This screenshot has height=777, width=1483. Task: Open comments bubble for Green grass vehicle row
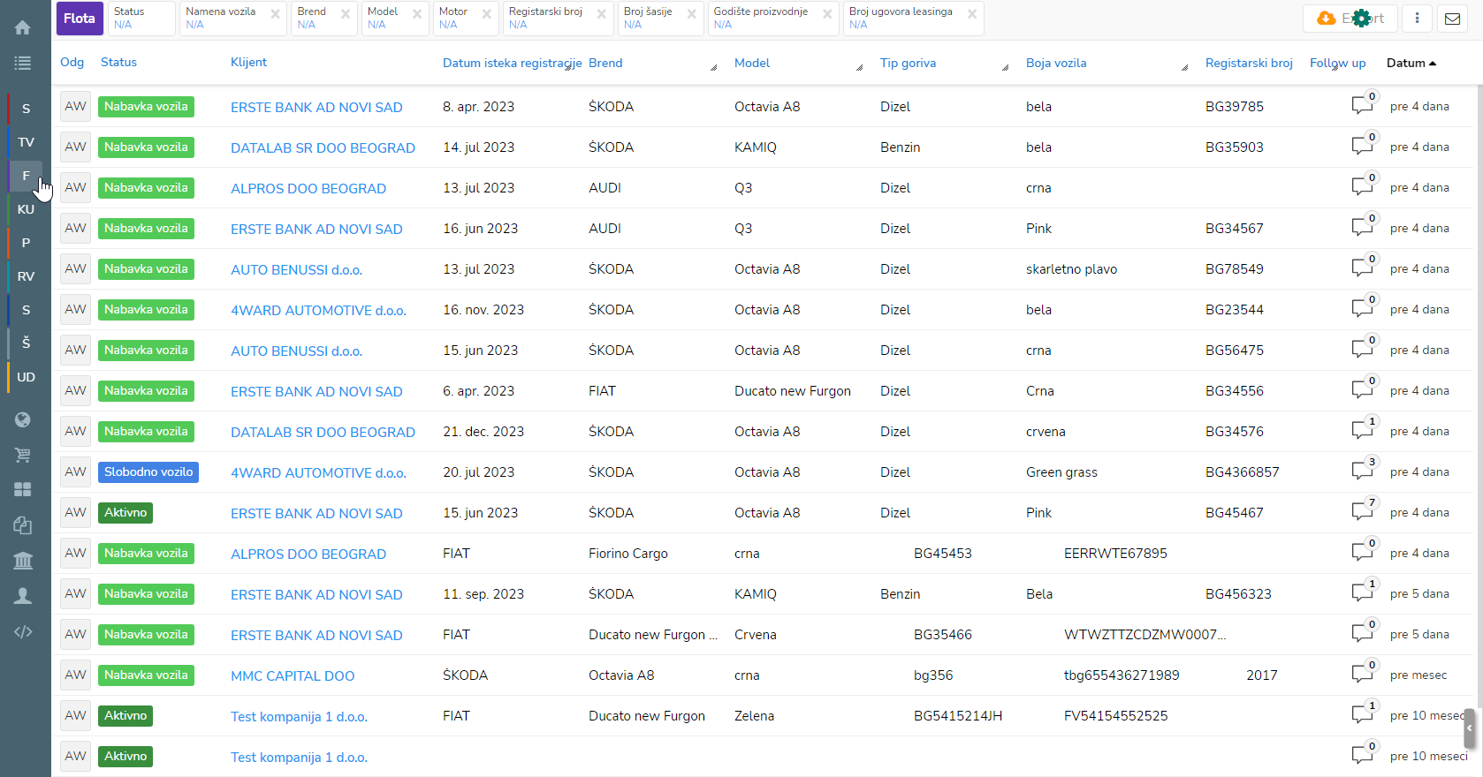(1362, 471)
